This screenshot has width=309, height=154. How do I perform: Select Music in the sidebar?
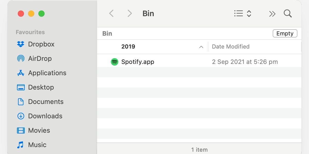coord(37,145)
